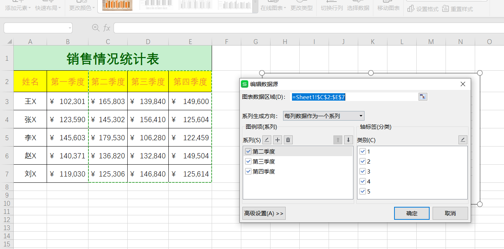The width and height of the screenshot is (504, 249).
Task: Click cell containing 106,280
Action: tap(148, 137)
